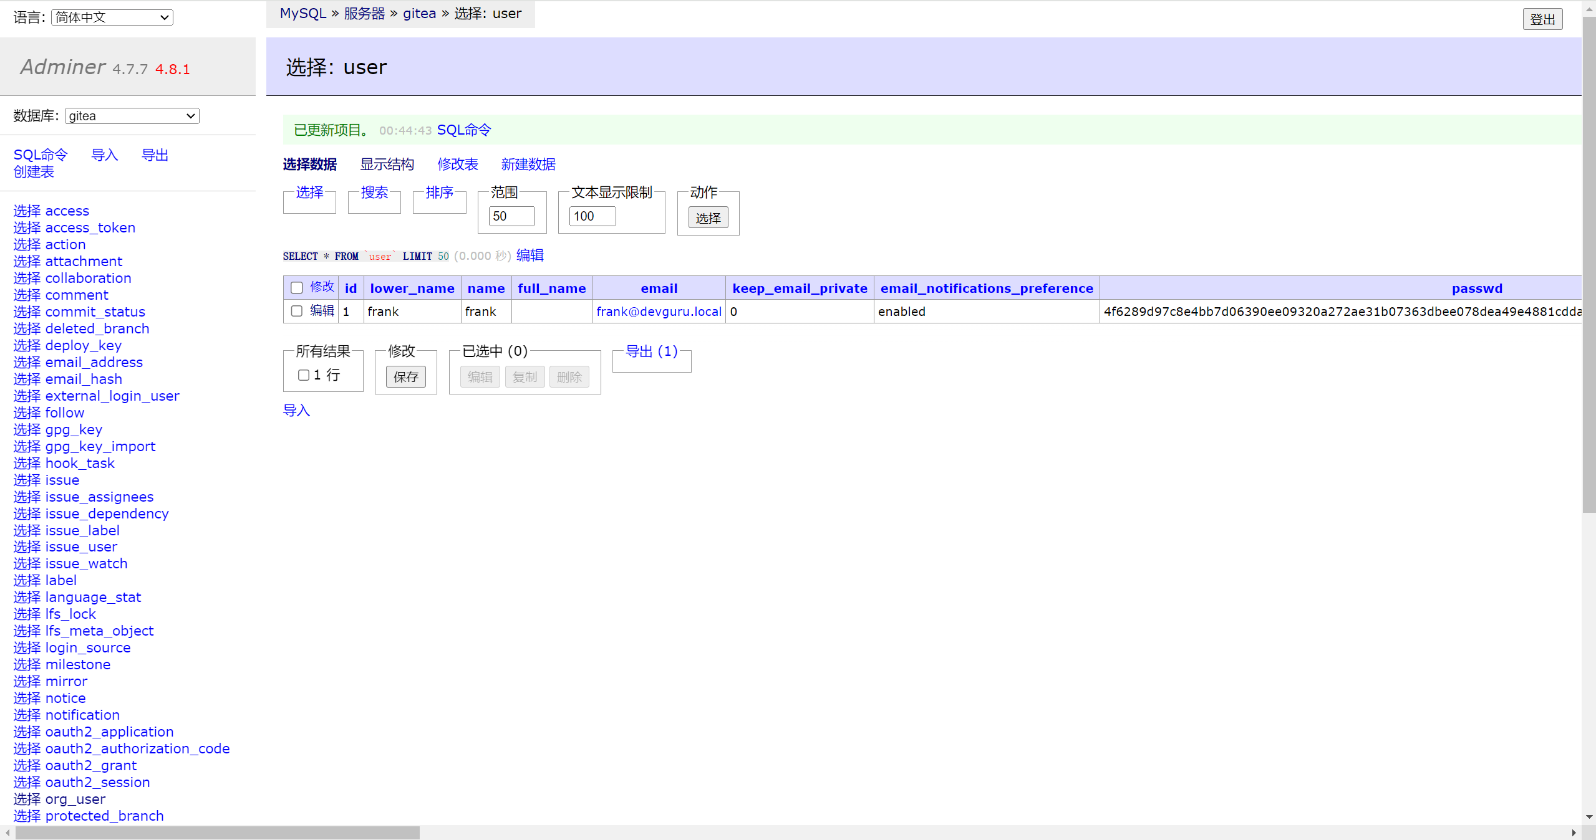
Task: Click the 登出 logout button
Action: point(1542,19)
